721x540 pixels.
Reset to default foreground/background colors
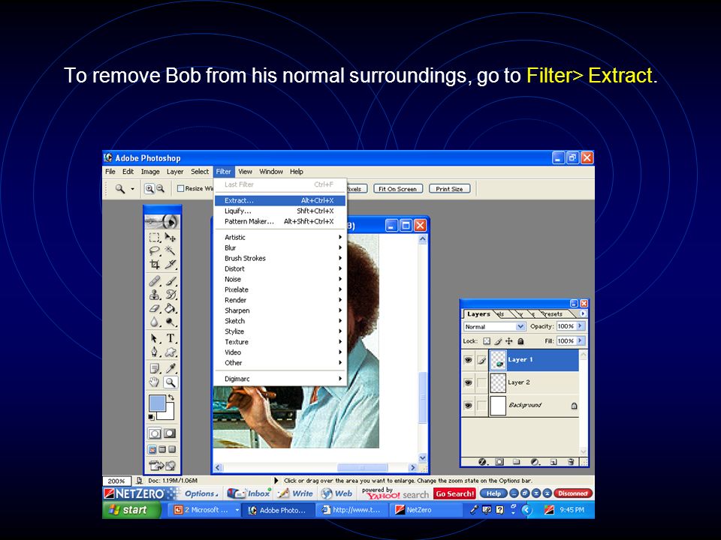coord(151,417)
